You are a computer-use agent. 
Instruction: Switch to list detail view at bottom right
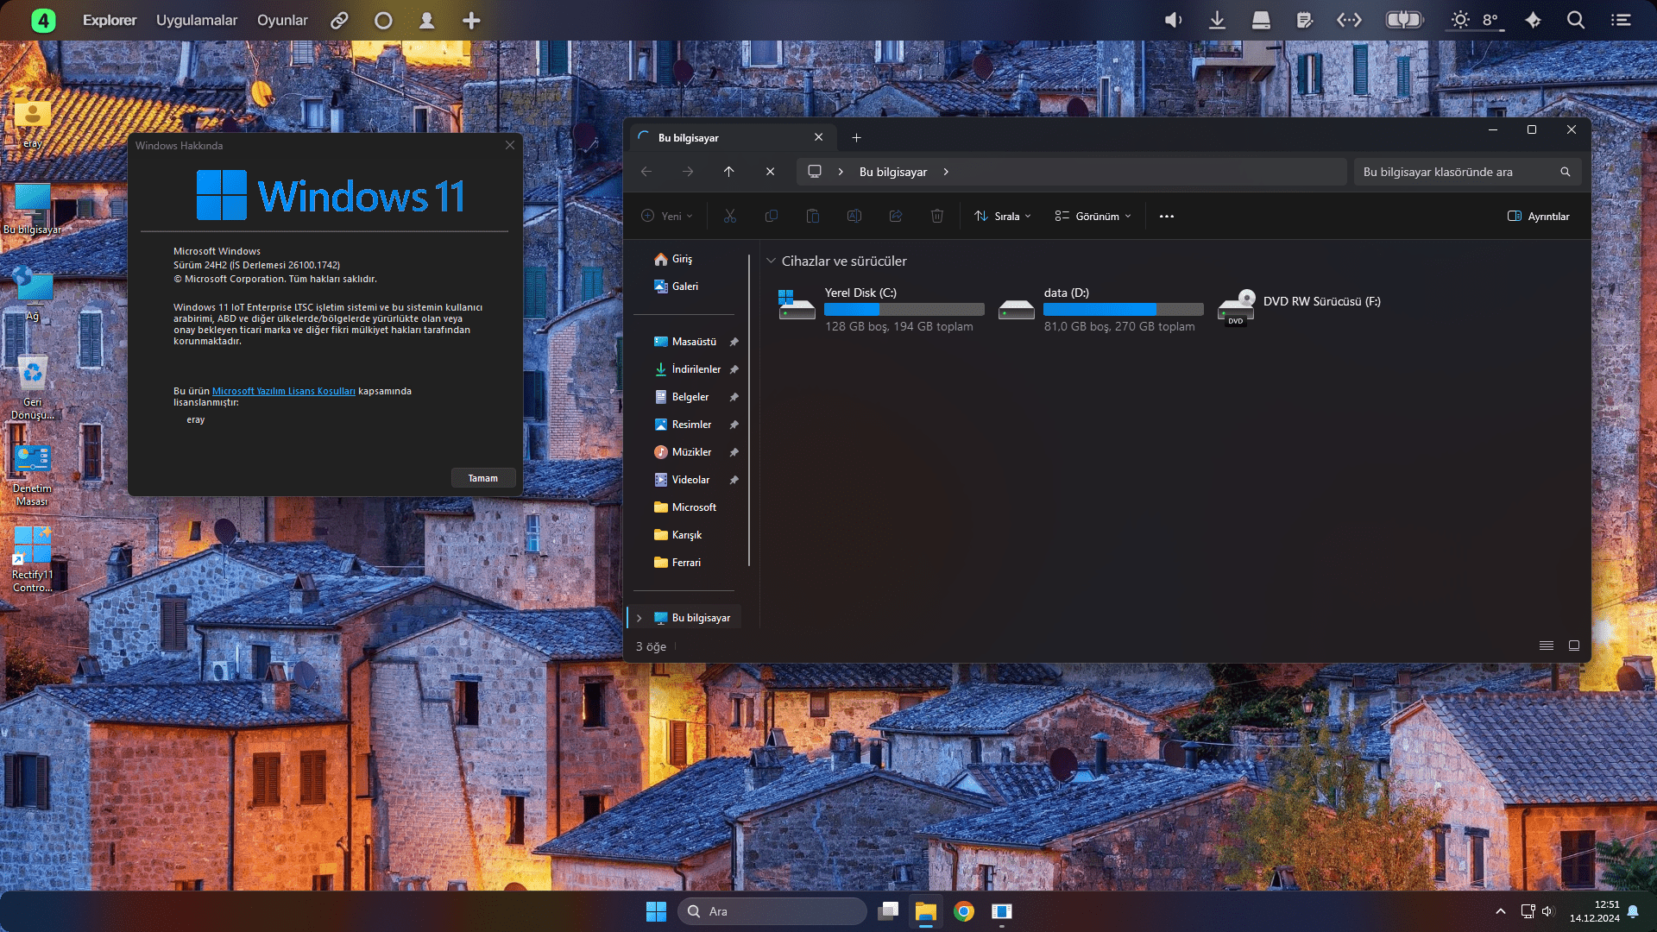(1546, 645)
